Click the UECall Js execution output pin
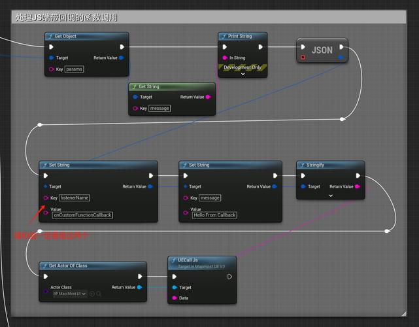 (229, 277)
